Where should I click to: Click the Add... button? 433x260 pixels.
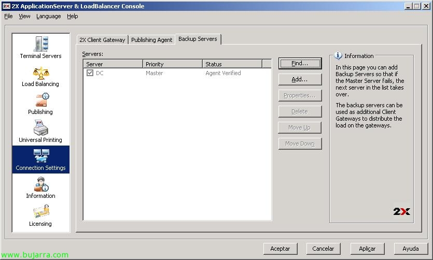[x=300, y=79]
